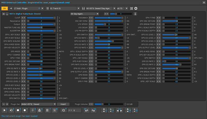Click the pause bars button numbered 7
Image resolution: width=207 pixels, height=119 pixels.
[x=48, y=110]
